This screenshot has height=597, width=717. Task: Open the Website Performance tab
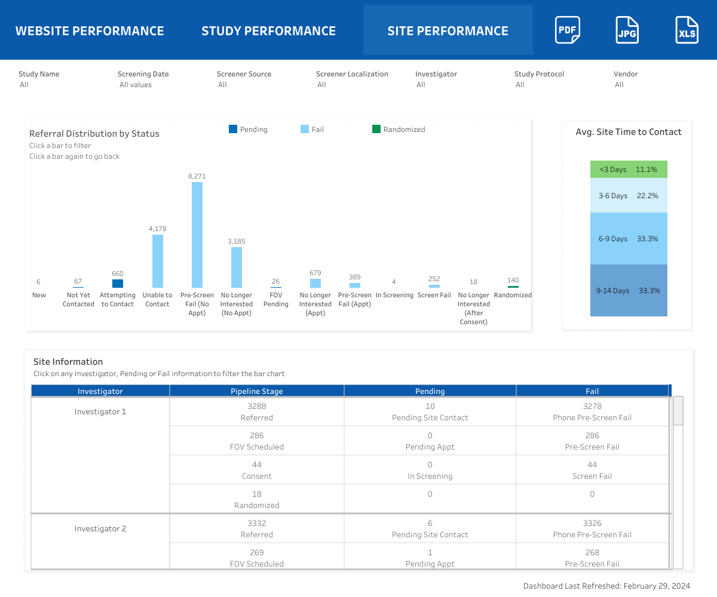[90, 31]
